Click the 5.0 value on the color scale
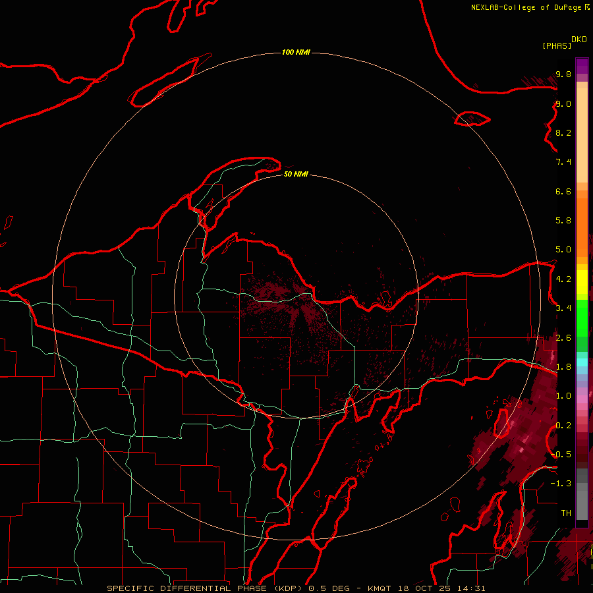Screen dimensions: 593x593 [563, 250]
